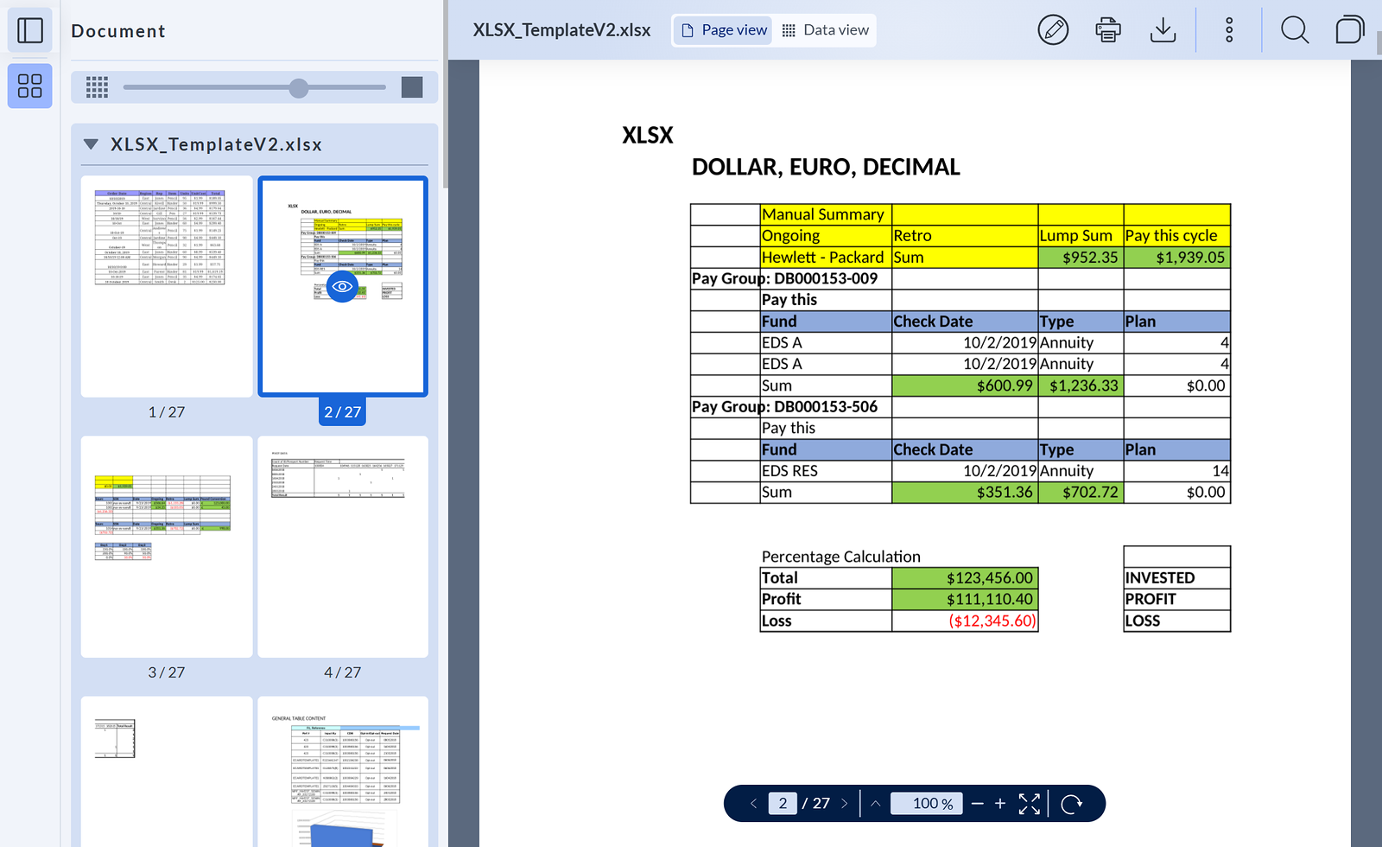Open page 1 thumbnail
This screenshot has height=847, width=1382.
pos(167,286)
